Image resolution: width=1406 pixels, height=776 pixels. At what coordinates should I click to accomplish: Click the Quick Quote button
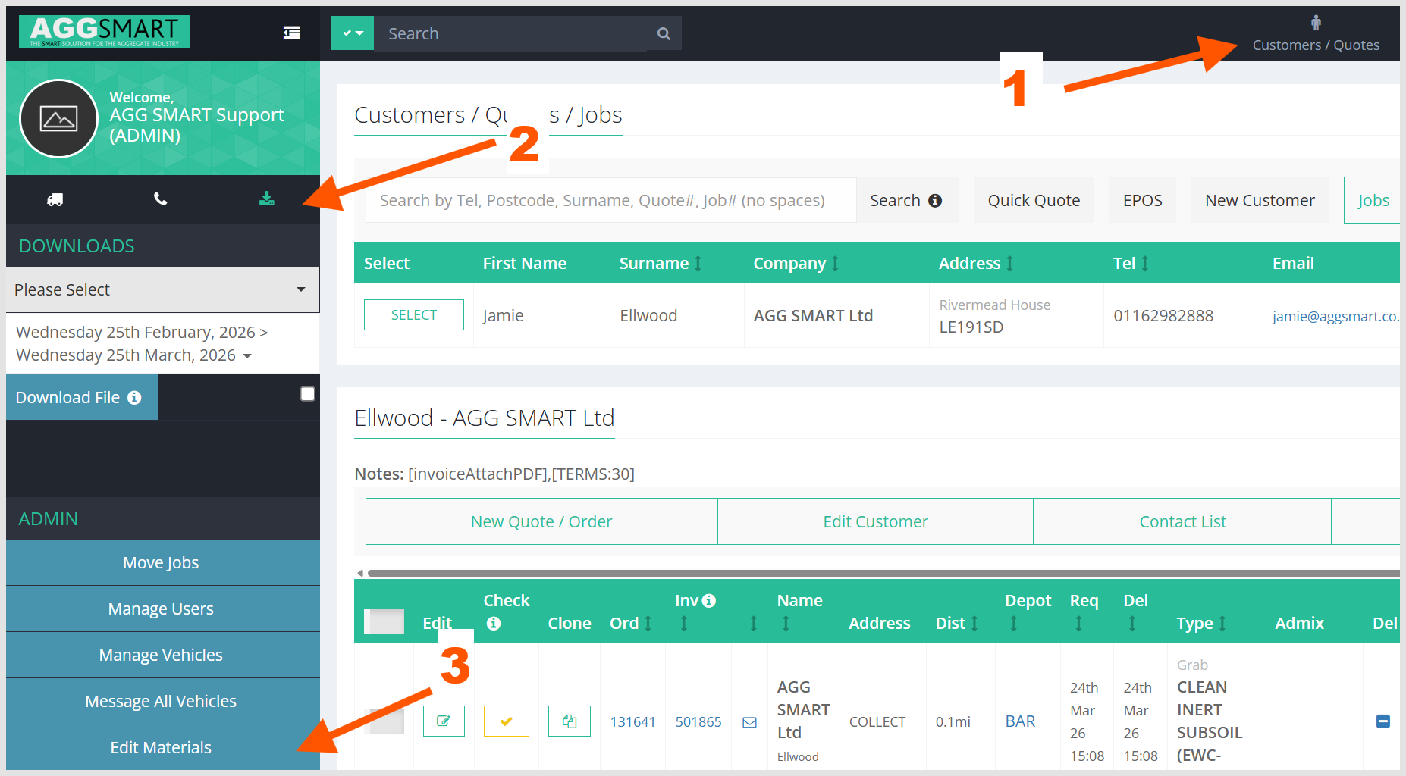click(1034, 200)
